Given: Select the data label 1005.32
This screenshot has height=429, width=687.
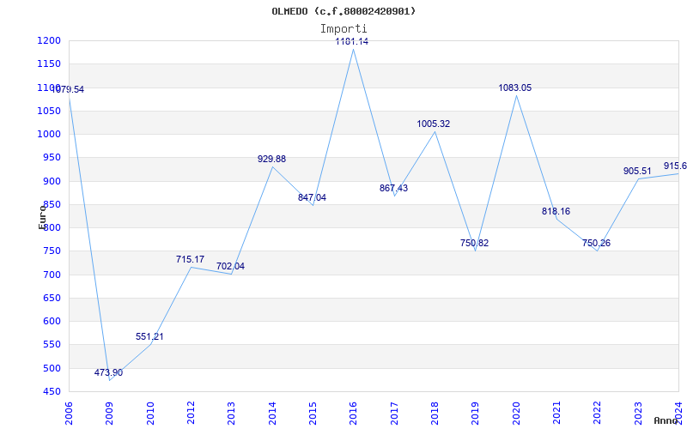Looking at the screenshot, I should 434,124.
